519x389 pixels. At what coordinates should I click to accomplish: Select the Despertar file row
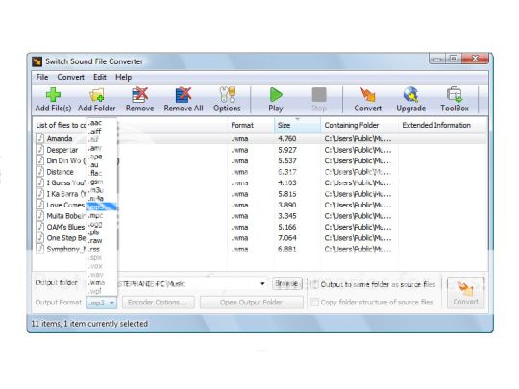[x=260, y=150]
